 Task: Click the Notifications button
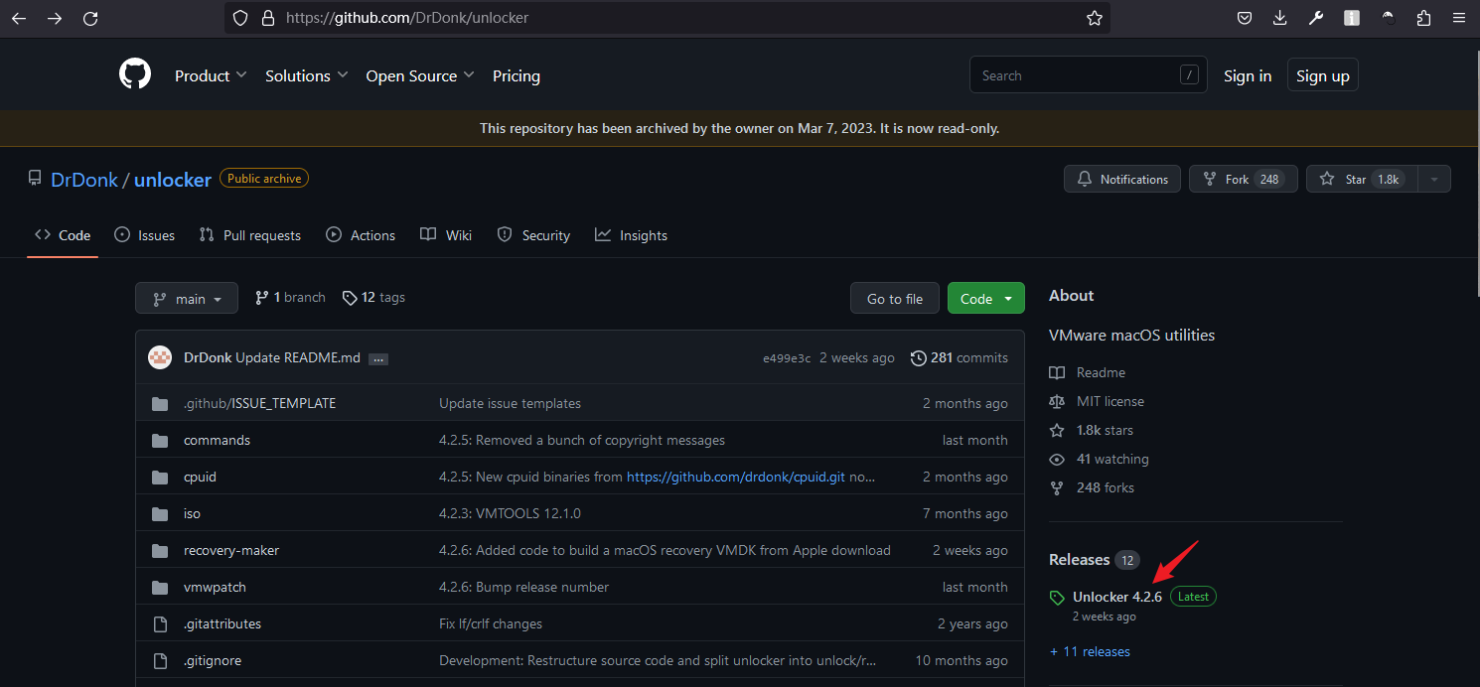coord(1122,180)
